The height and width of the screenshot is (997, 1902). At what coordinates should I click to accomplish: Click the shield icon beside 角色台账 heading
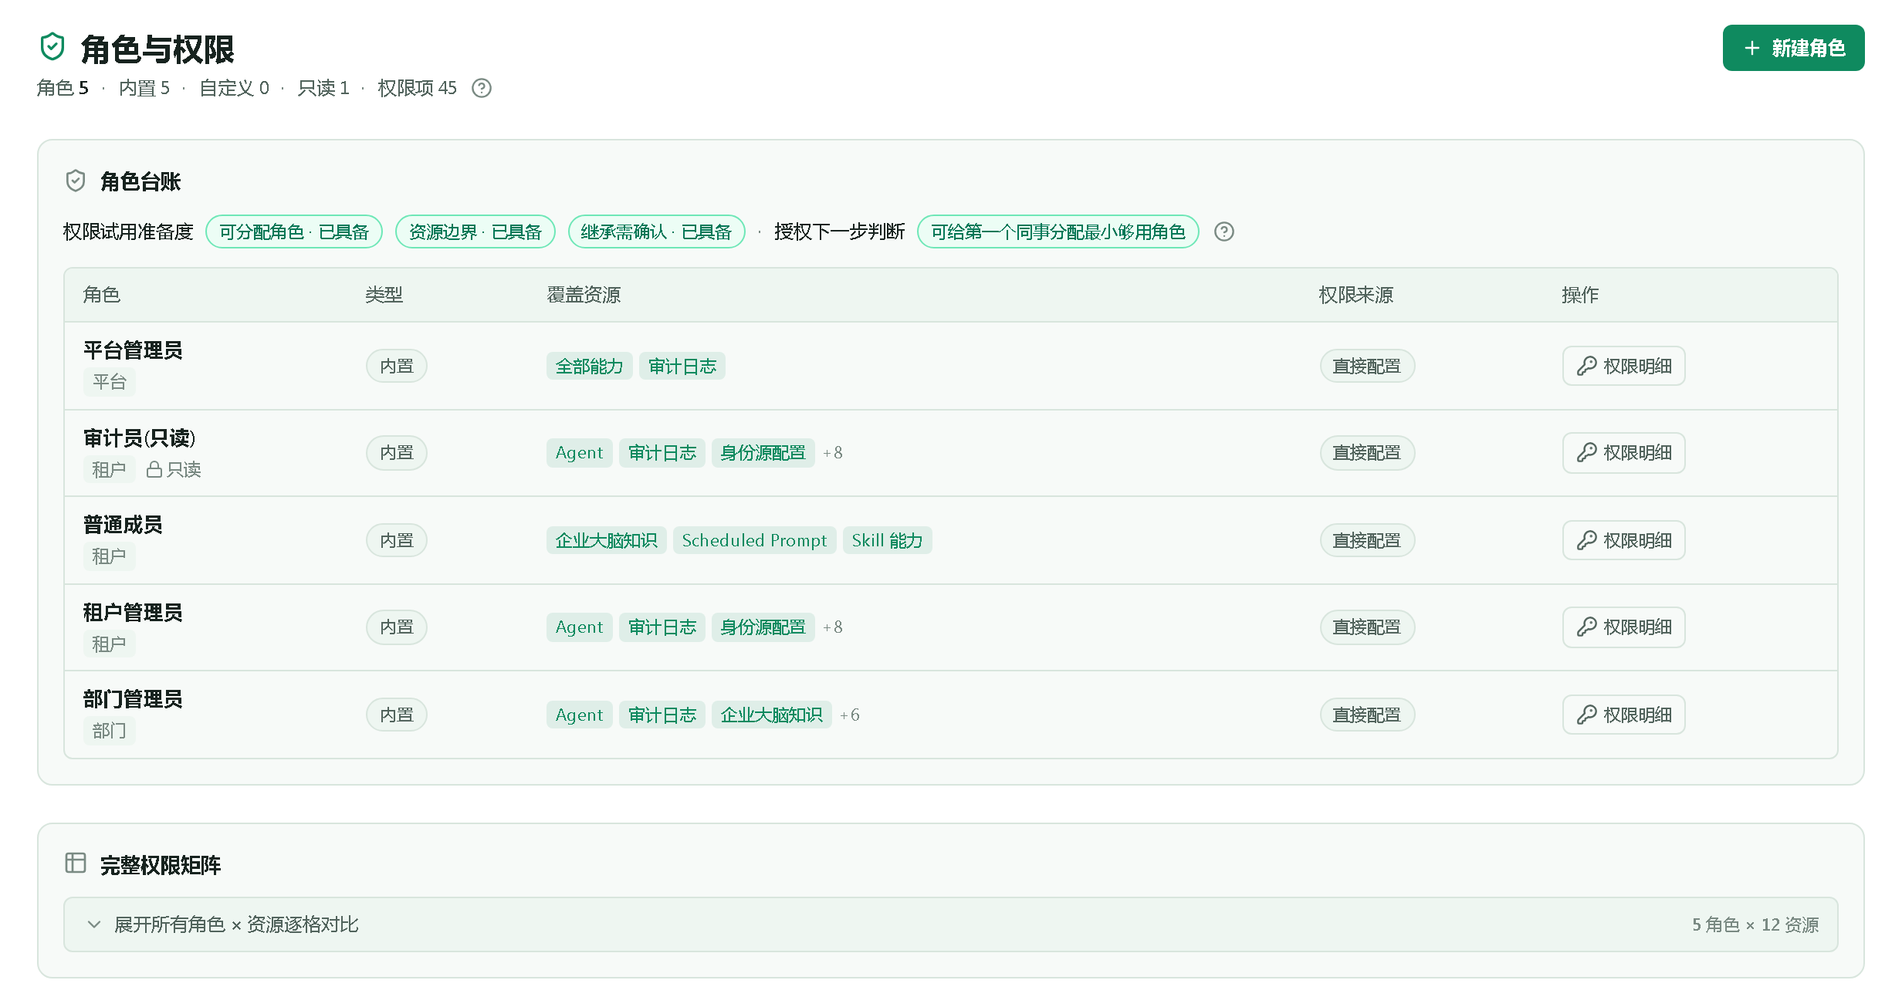[76, 181]
